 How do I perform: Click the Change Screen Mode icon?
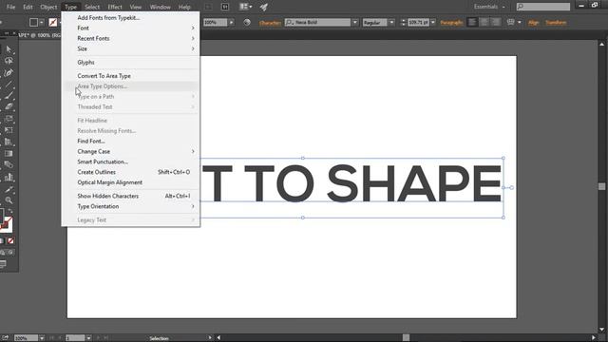pyautogui.click(x=4, y=264)
